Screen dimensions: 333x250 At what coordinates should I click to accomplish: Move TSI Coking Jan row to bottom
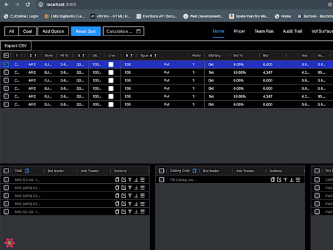coord(292,180)
